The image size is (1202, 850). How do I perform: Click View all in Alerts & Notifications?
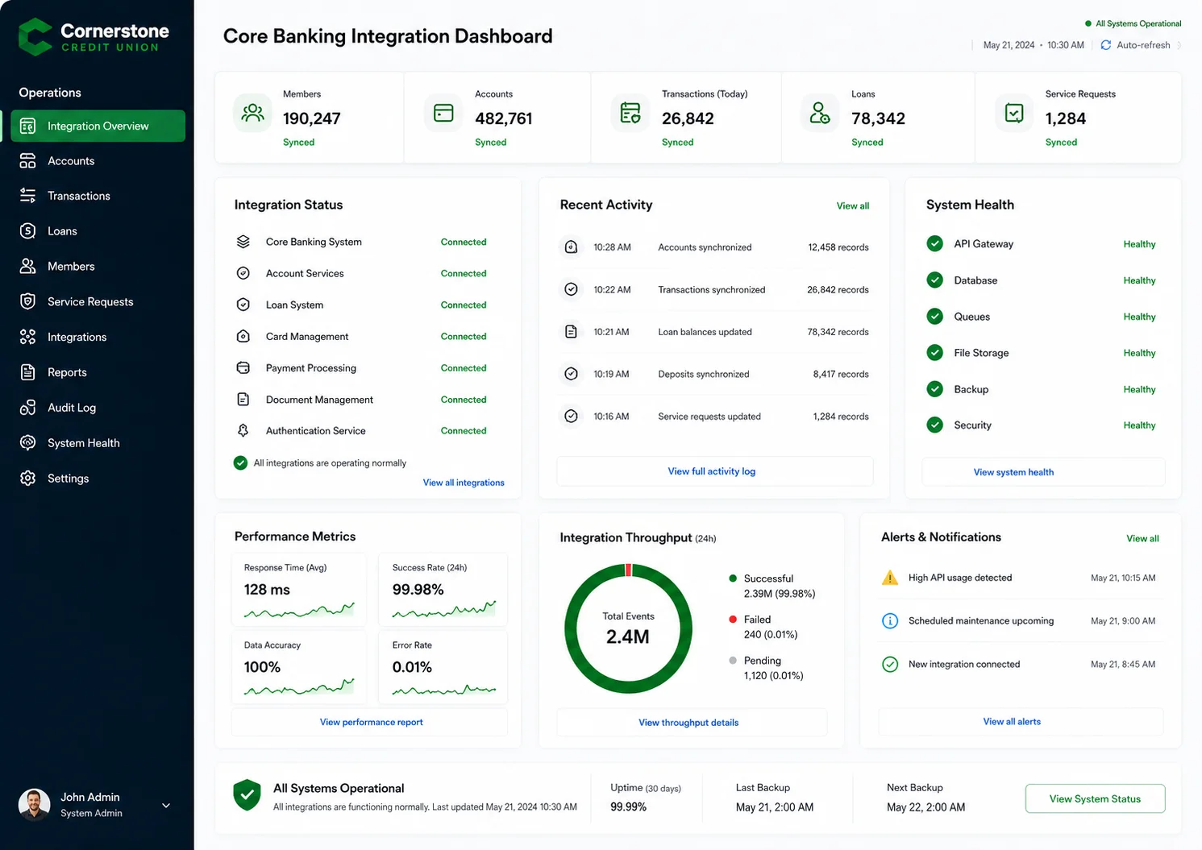pos(1142,538)
